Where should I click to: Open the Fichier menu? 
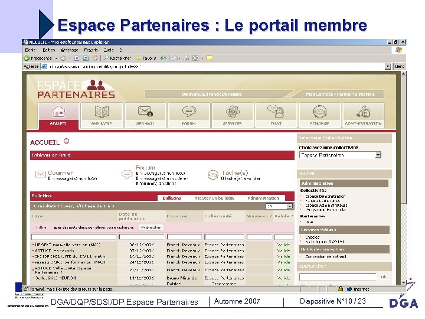31,50
